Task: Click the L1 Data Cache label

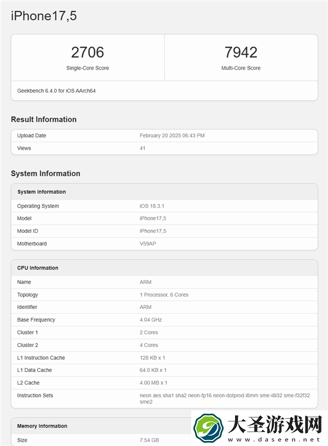Action: 34,370
